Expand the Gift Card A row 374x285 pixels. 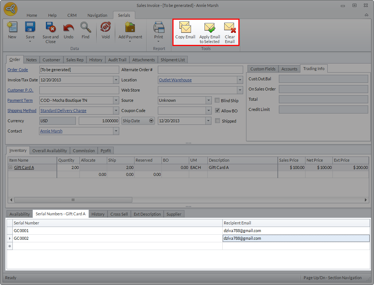click(11, 167)
